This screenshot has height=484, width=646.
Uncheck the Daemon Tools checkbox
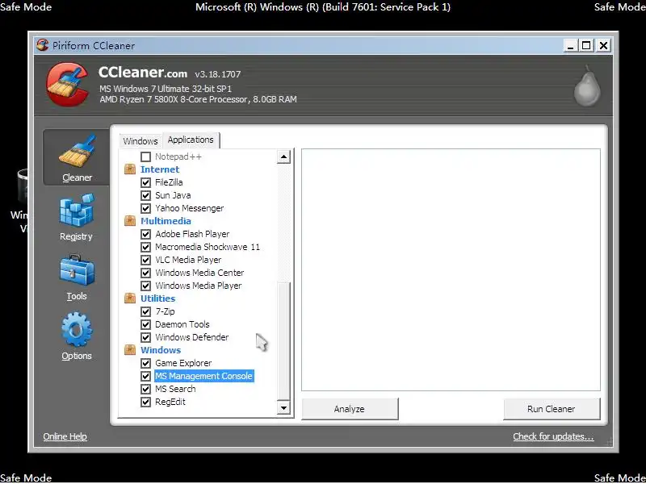(x=145, y=324)
